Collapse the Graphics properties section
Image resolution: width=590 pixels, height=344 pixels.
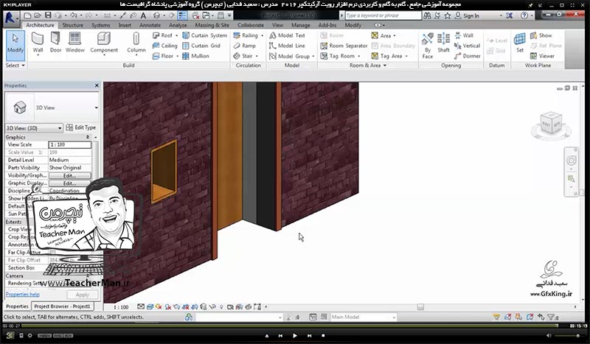click(88, 137)
